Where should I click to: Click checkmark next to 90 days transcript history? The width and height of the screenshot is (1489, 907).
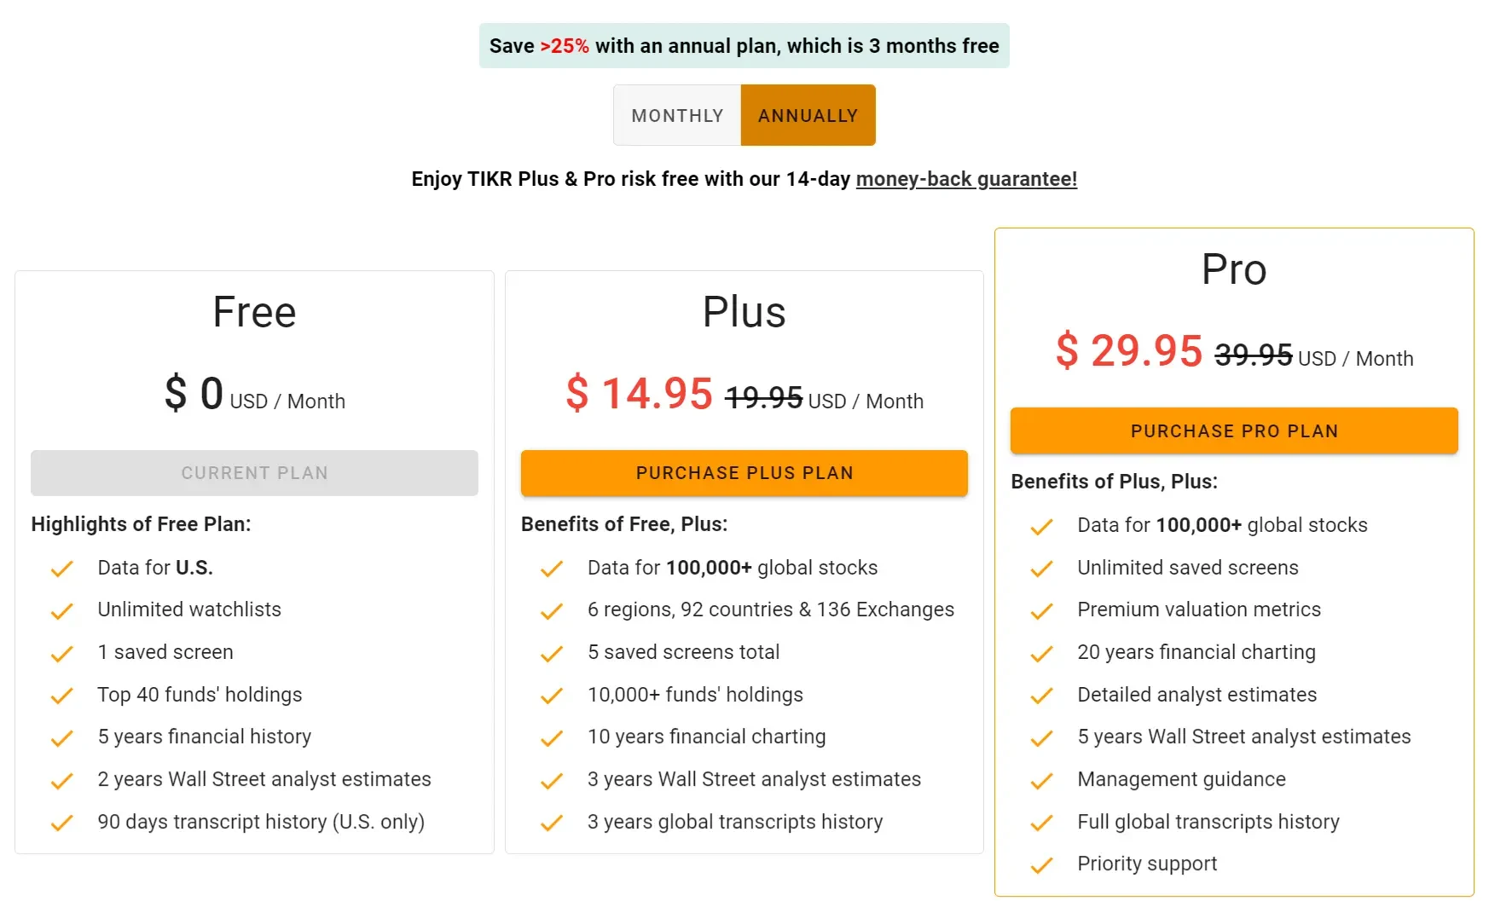pos(61,823)
